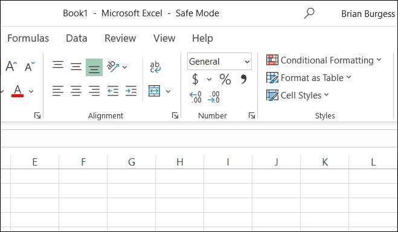Viewport: 398px width, 232px height.
Task: Open the Number format dialog launcher
Action: point(252,116)
